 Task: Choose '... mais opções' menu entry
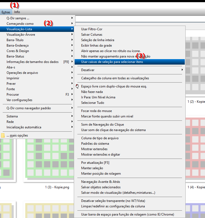(37, 135)
